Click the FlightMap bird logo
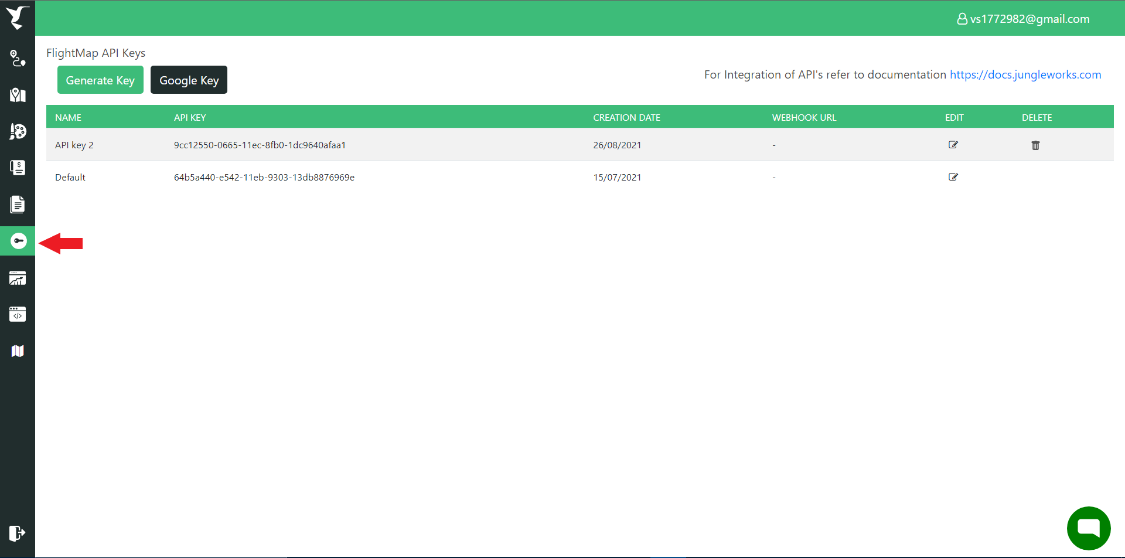Screen dimensions: 1125x558 pyautogui.click(x=17, y=18)
